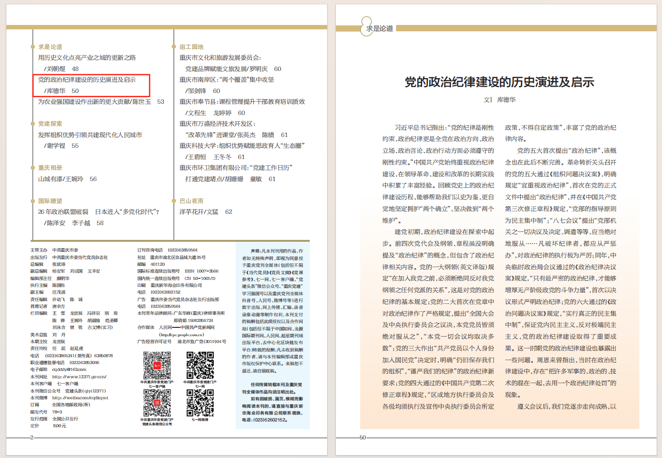Viewport: 662px width, 458px height.
Task: Click the 党建头条微信公众号 QR code
Action: click(157, 403)
